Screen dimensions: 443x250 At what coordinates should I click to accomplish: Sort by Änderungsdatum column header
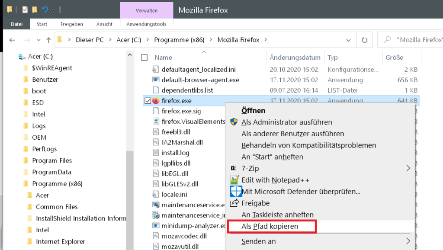pyautogui.click(x=295, y=58)
